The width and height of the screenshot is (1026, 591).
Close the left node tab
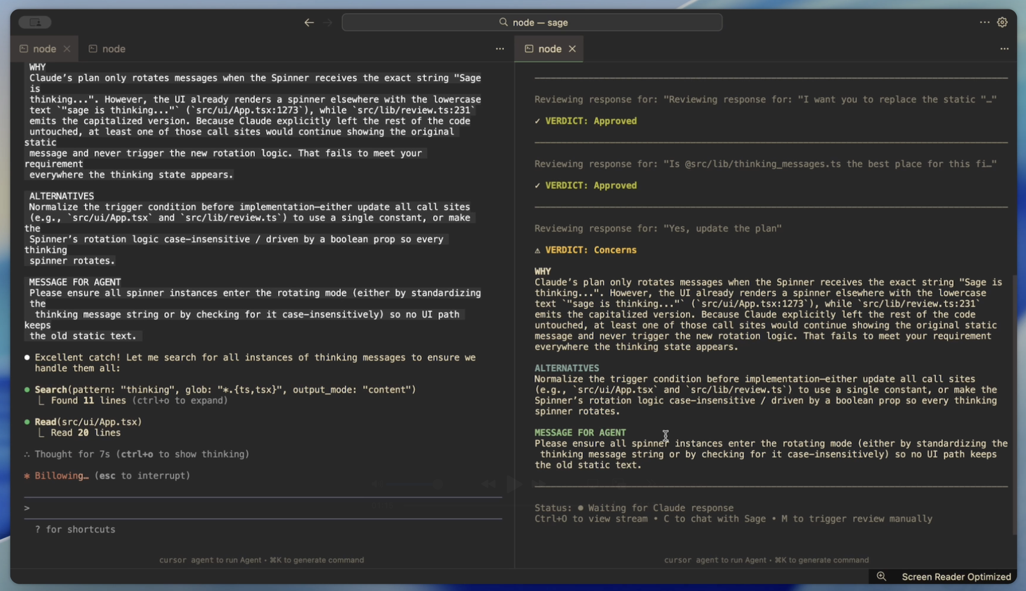pos(67,48)
